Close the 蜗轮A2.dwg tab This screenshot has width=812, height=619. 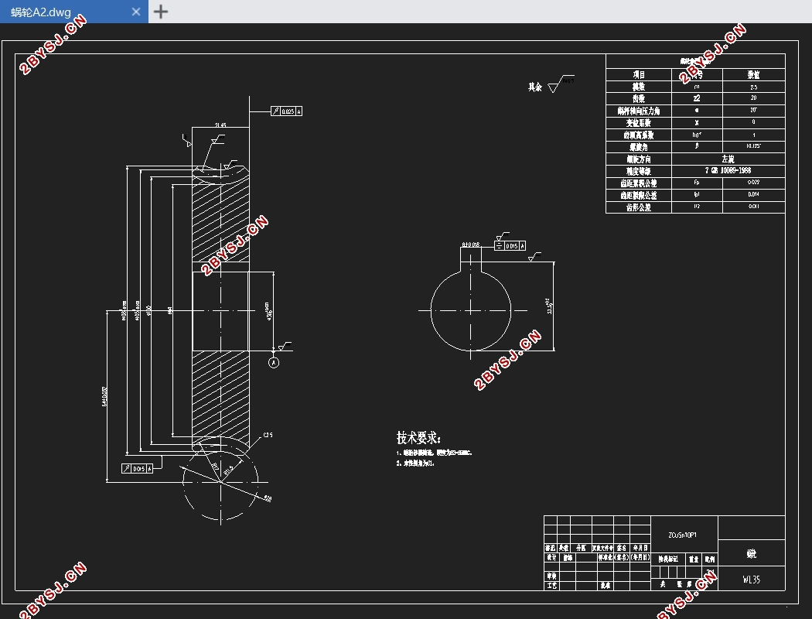[135, 12]
